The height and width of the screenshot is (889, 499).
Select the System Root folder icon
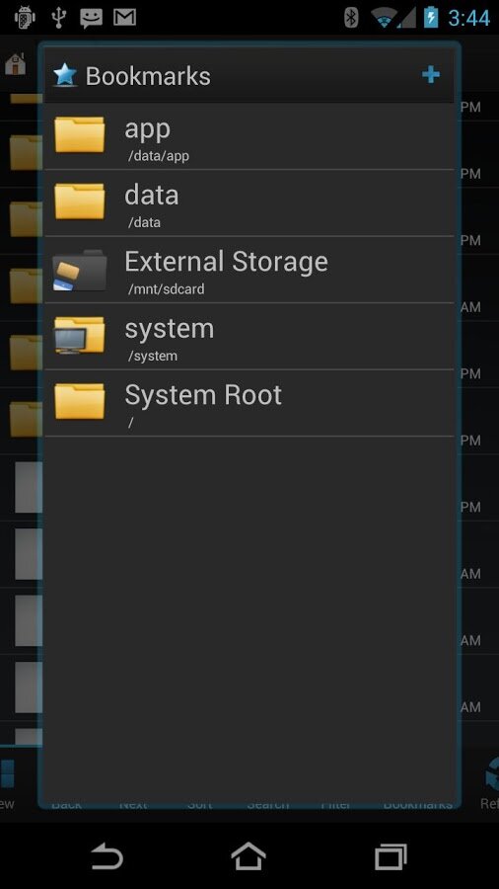pyautogui.click(x=79, y=401)
